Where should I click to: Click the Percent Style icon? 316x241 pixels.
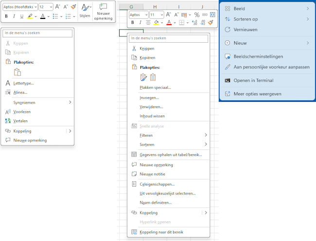197,15
